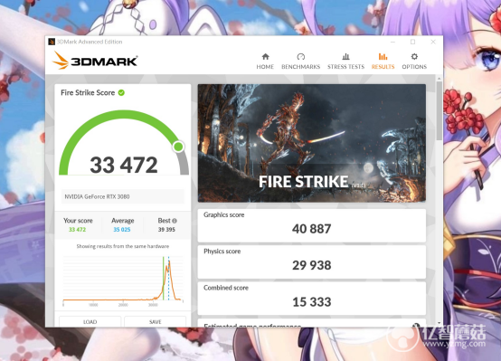The width and height of the screenshot is (501, 361).
Task: Select the Physics score 29 938 panel
Action: pos(312,261)
